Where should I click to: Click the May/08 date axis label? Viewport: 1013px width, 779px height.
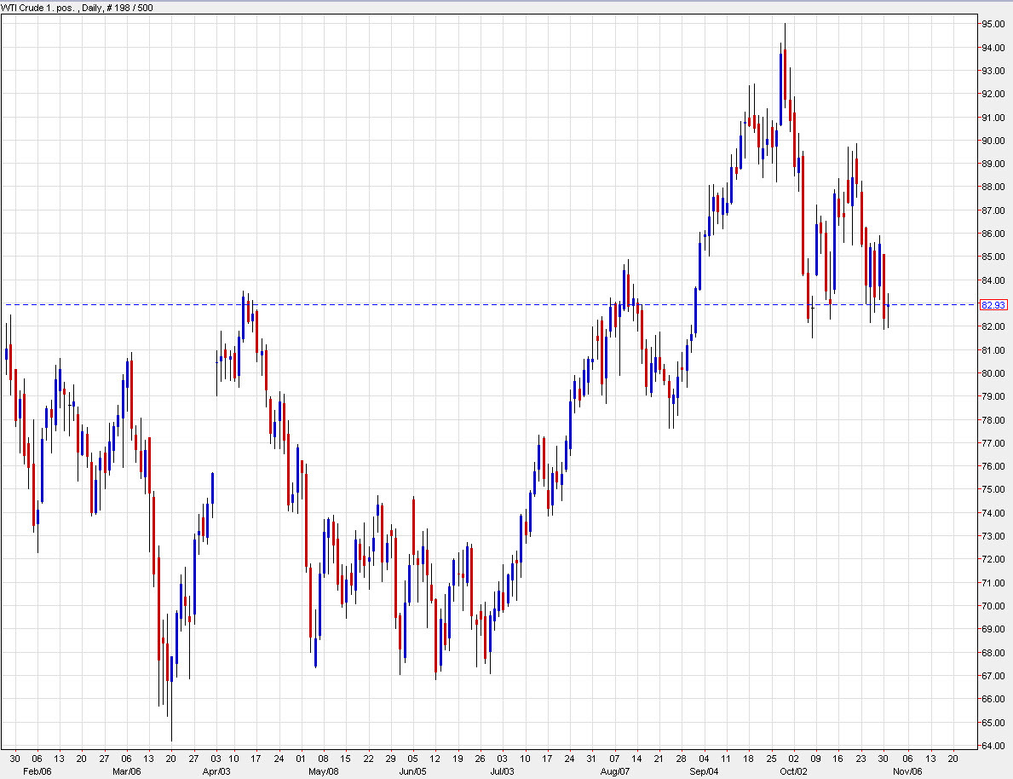point(325,770)
